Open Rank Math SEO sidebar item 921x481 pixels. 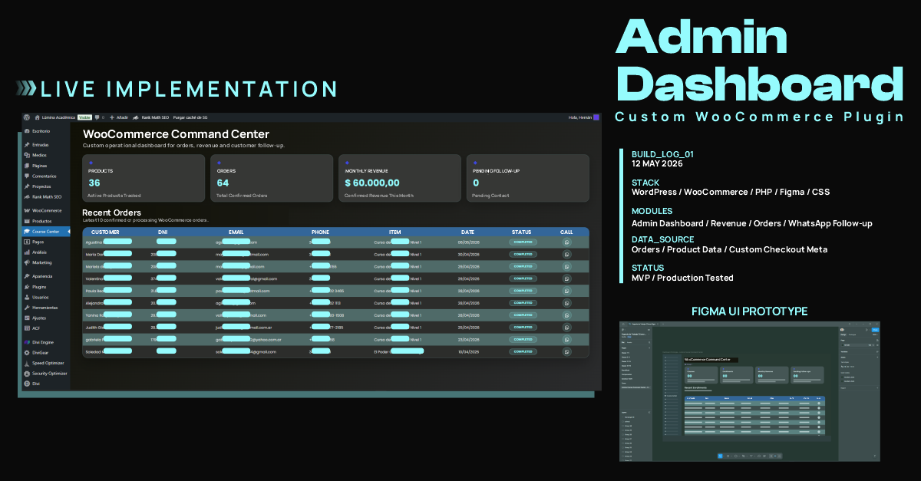(x=45, y=197)
